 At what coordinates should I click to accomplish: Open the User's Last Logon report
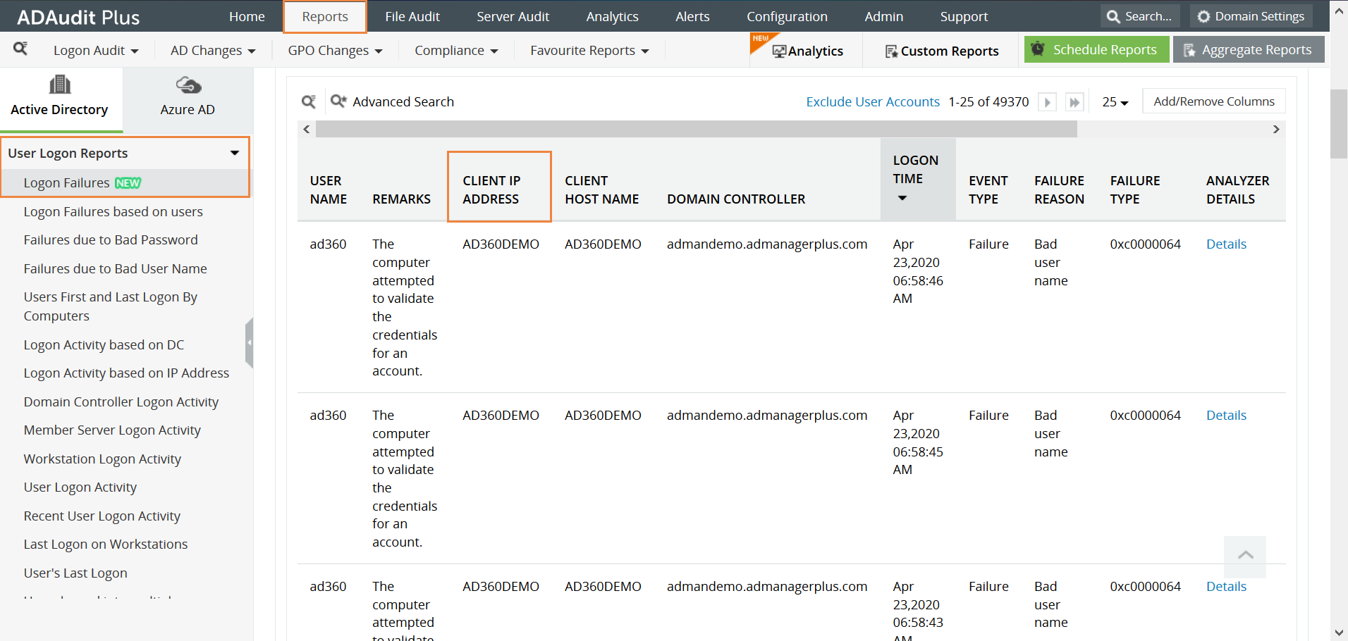point(75,573)
